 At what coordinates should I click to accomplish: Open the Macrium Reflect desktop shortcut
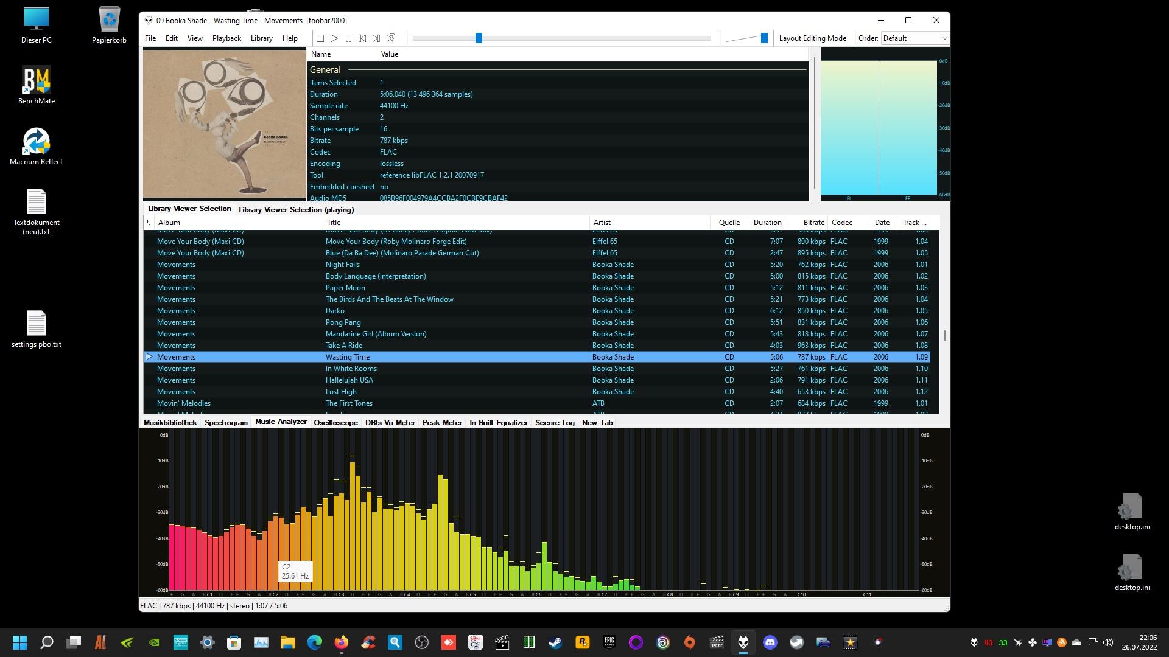click(x=36, y=146)
